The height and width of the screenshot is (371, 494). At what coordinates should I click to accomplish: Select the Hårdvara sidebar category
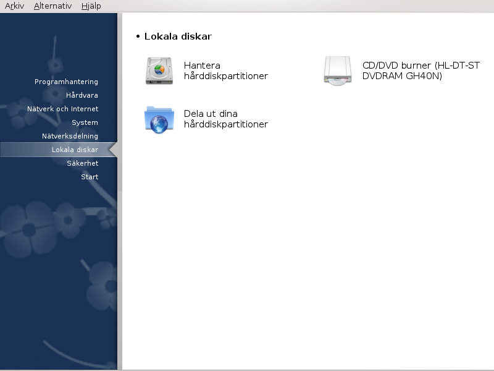pos(82,95)
